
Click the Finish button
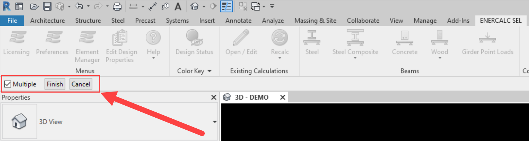55,84
